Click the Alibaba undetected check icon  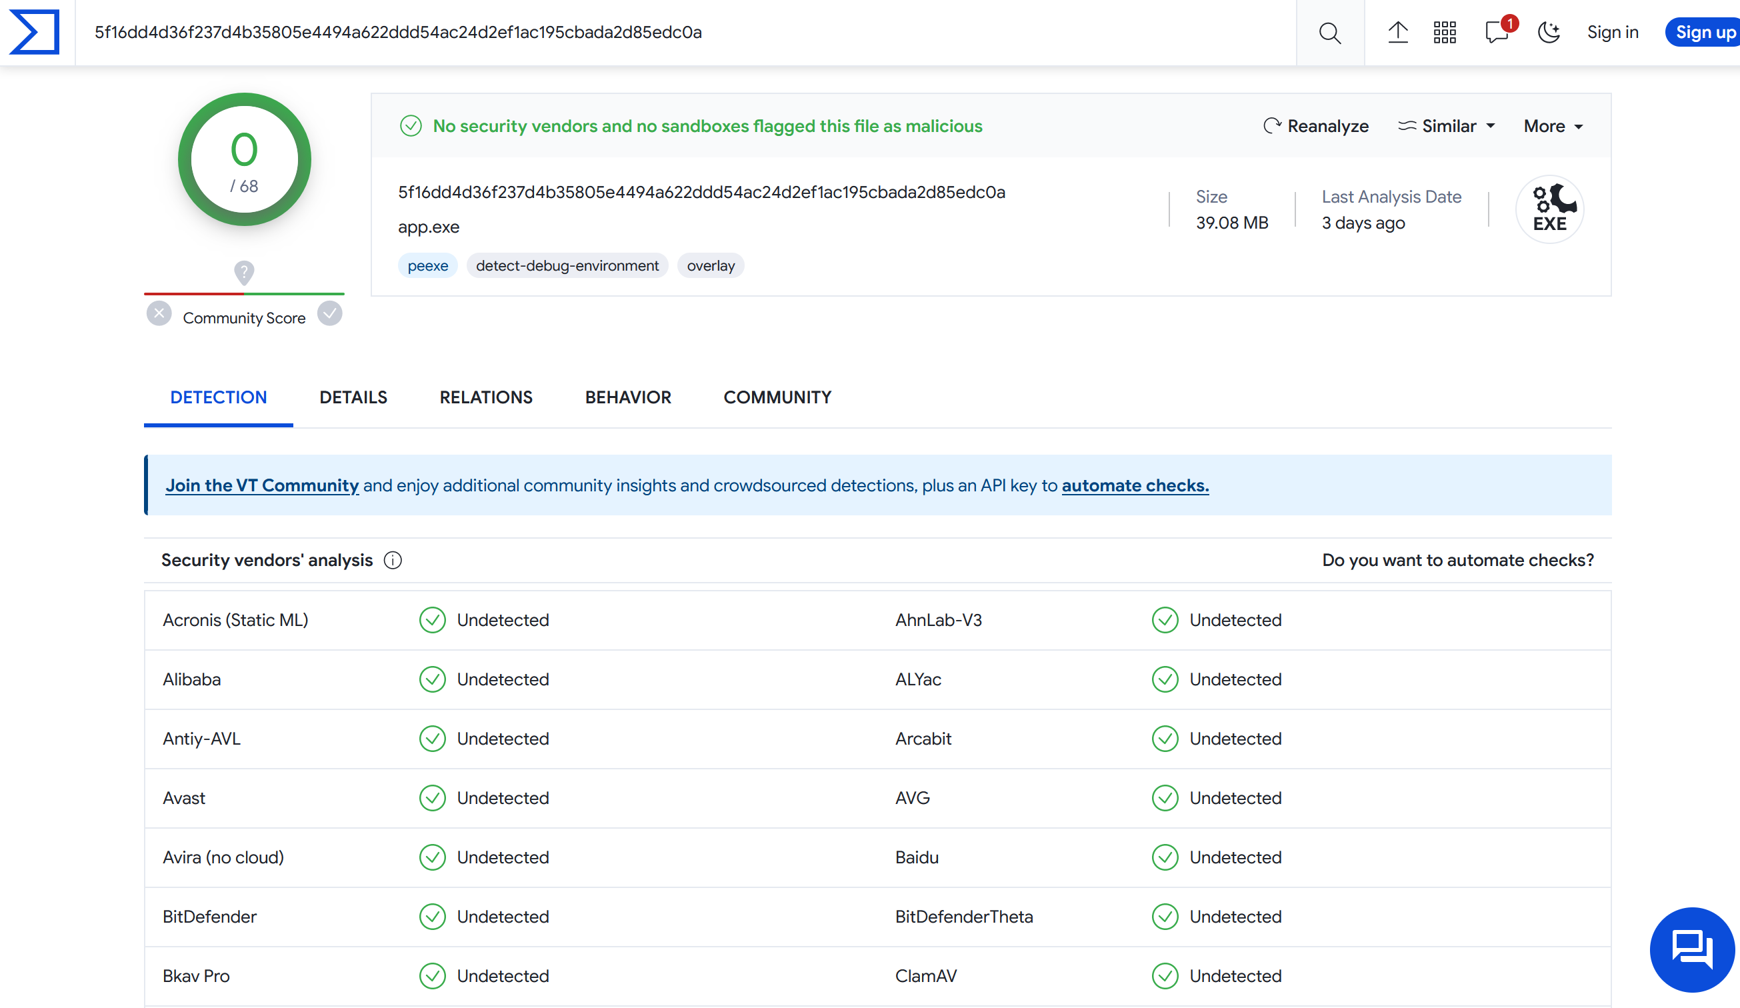pyautogui.click(x=432, y=679)
